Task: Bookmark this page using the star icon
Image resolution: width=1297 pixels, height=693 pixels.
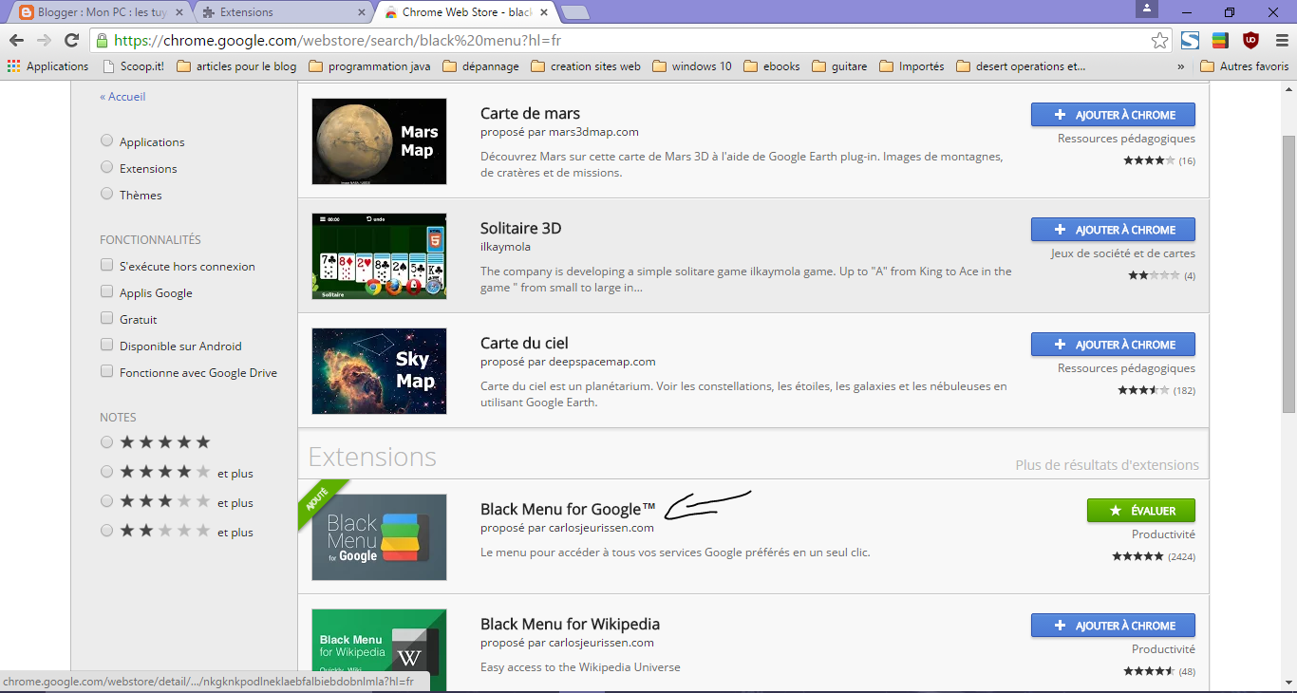Action: click(1159, 41)
